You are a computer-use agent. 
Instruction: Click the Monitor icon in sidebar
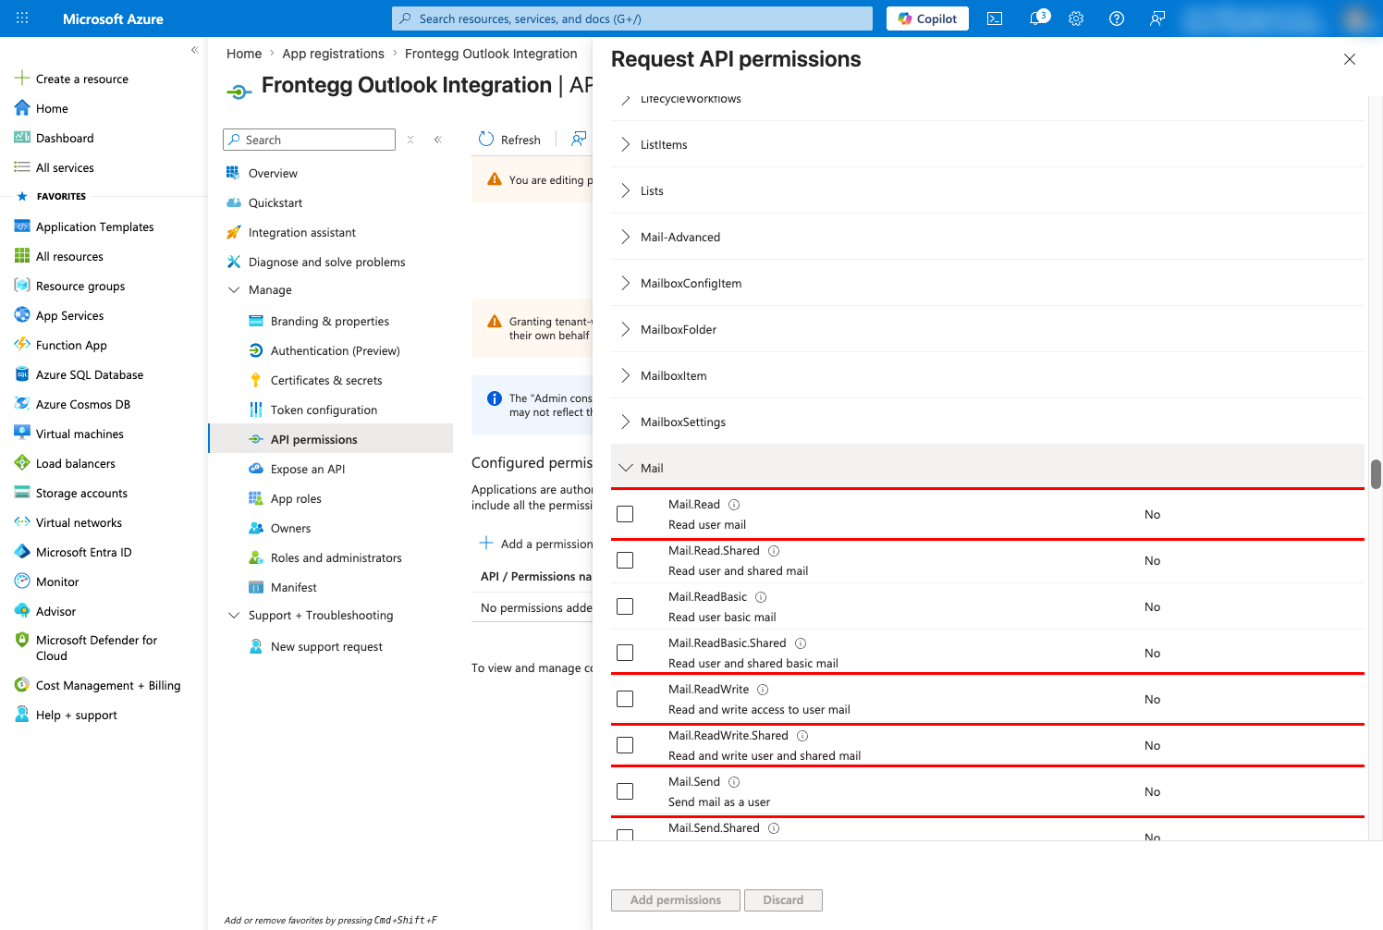coord(22,581)
